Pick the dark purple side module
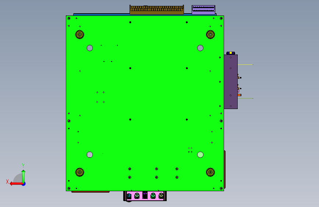319x207 pixels. (x=231, y=81)
